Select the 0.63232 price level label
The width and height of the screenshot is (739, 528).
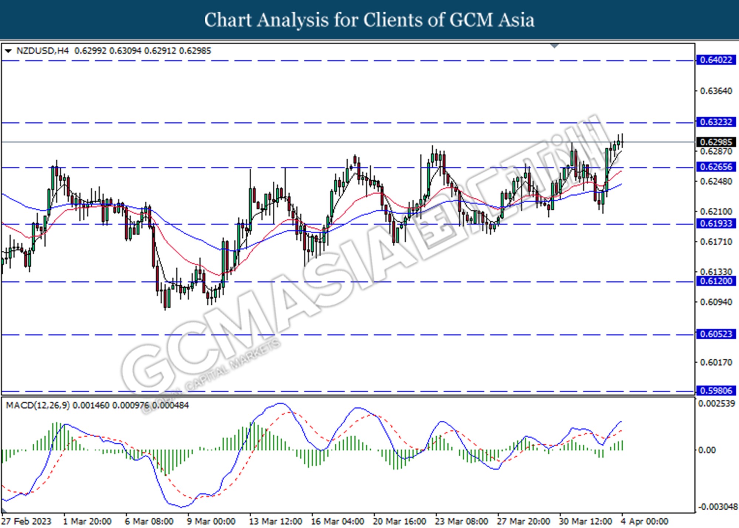tap(716, 122)
